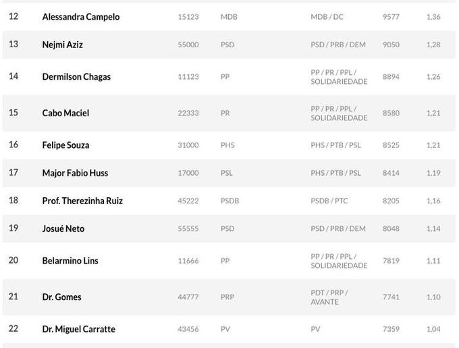Click vote count 9577
The width and height of the screenshot is (459, 348).
tap(391, 17)
